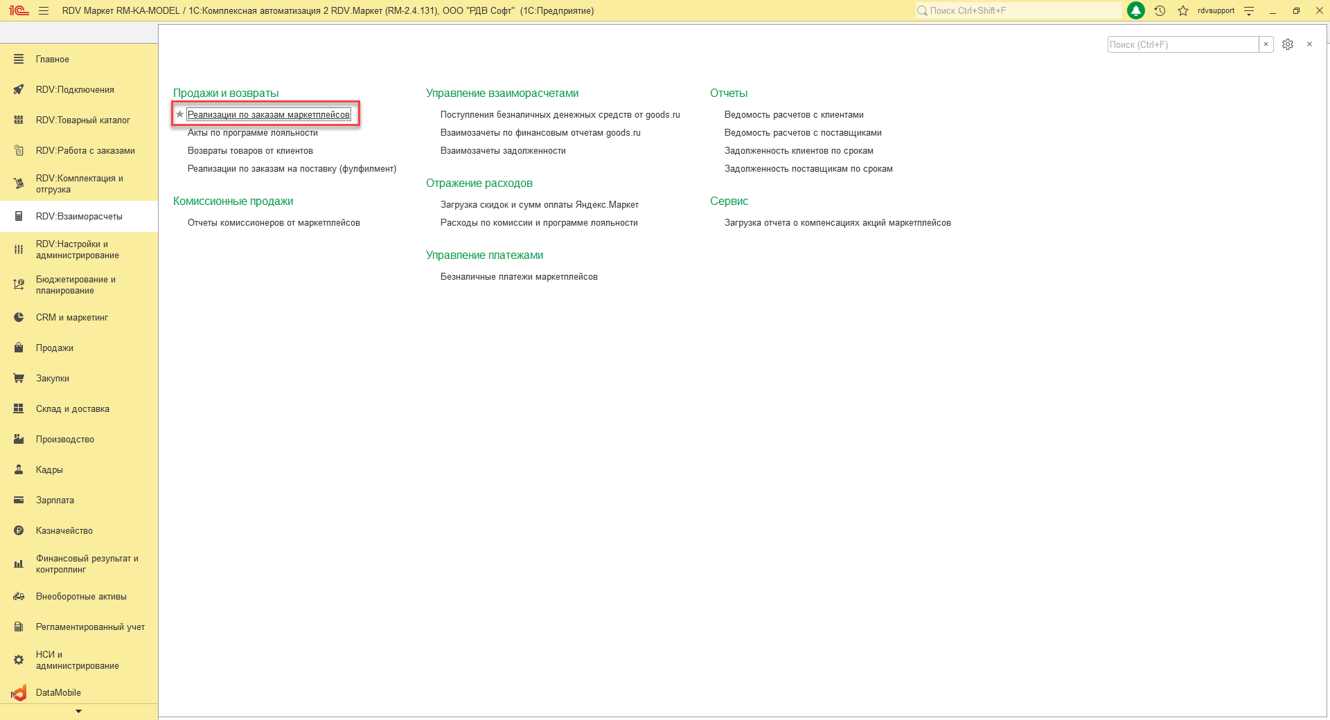Image resolution: width=1330 pixels, height=720 pixels.
Task: Open Поступления безналичных денежных средств от goods.ru
Action: tap(560, 115)
